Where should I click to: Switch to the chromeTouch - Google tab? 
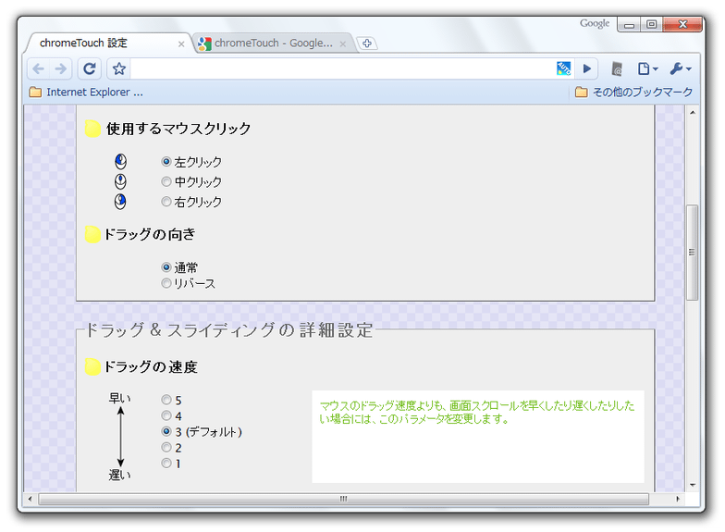pos(273,43)
